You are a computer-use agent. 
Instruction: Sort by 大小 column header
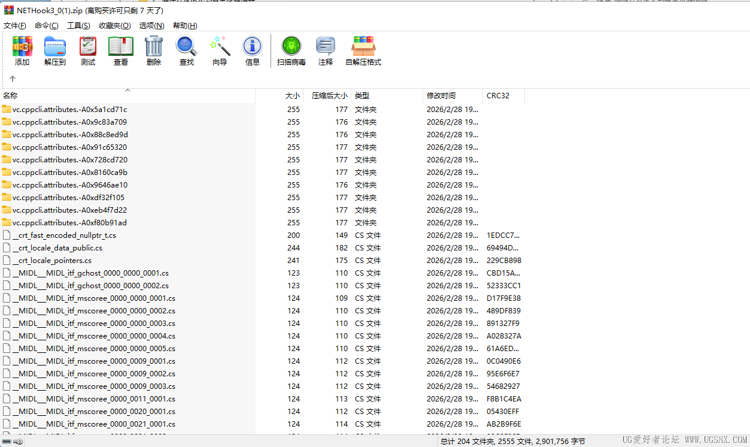(x=292, y=96)
